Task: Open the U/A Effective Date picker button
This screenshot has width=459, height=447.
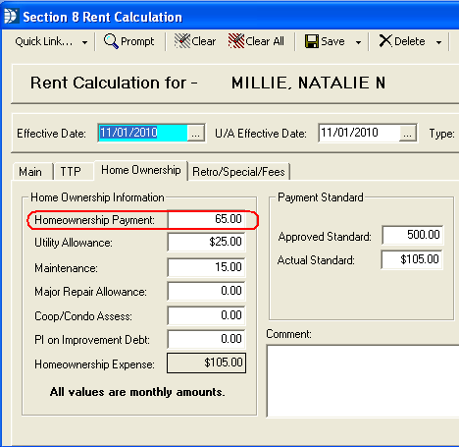Action: [x=408, y=133]
